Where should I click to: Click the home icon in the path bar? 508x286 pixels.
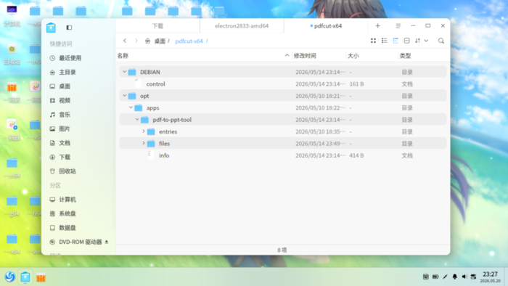pos(147,41)
